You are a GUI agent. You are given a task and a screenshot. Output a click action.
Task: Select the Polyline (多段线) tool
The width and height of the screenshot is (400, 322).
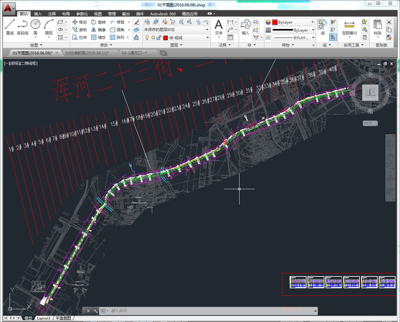(23, 26)
